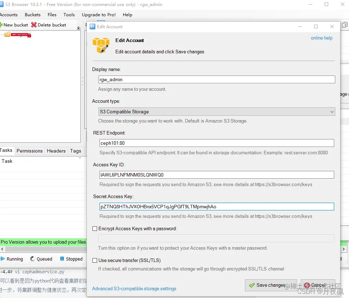Click the horizontal scrollbar right arrow
This screenshot has height=298, width=349.
343,249
